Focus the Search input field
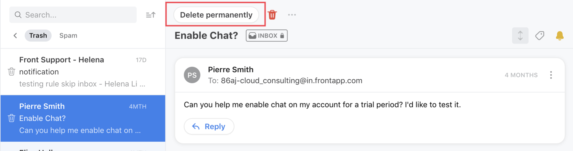 click(x=77, y=15)
